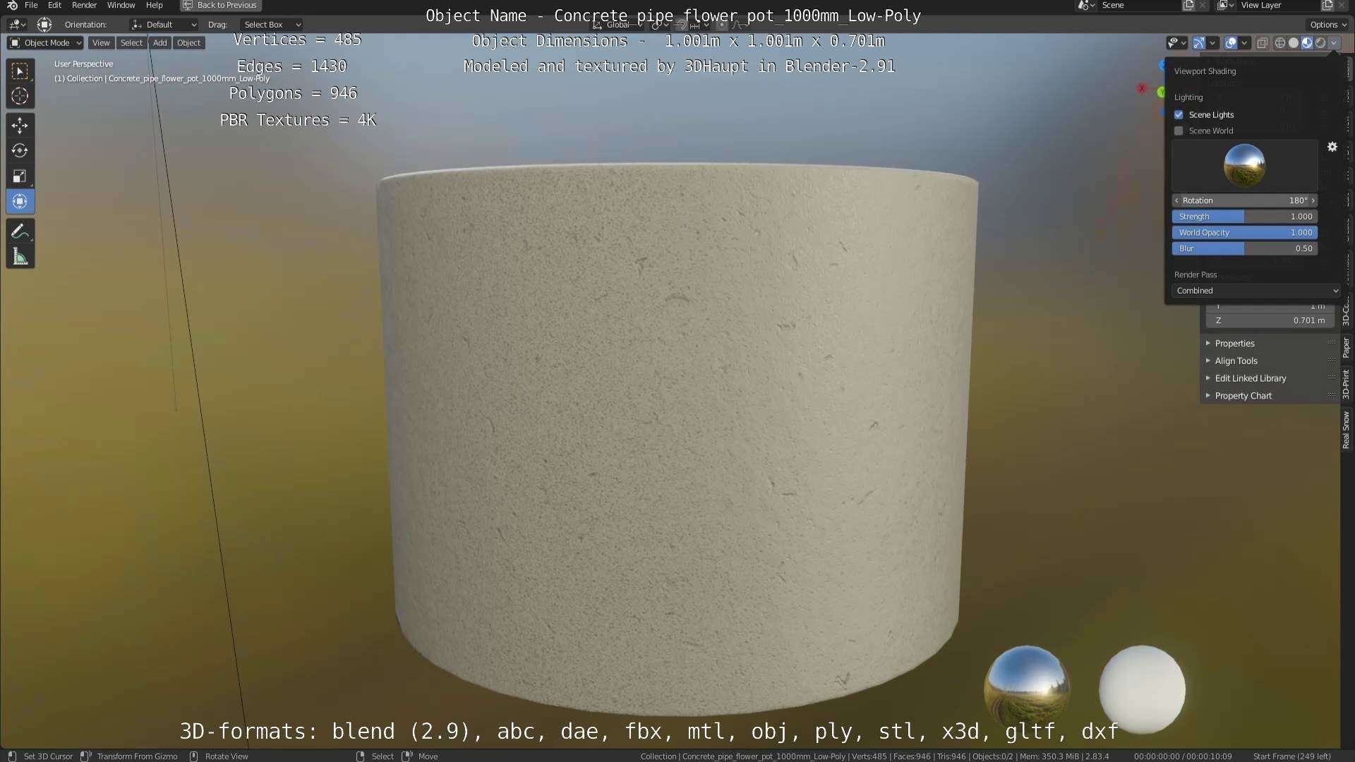Click new view layer copy icon
The image size is (1355, 762).
coord(1327,6)
